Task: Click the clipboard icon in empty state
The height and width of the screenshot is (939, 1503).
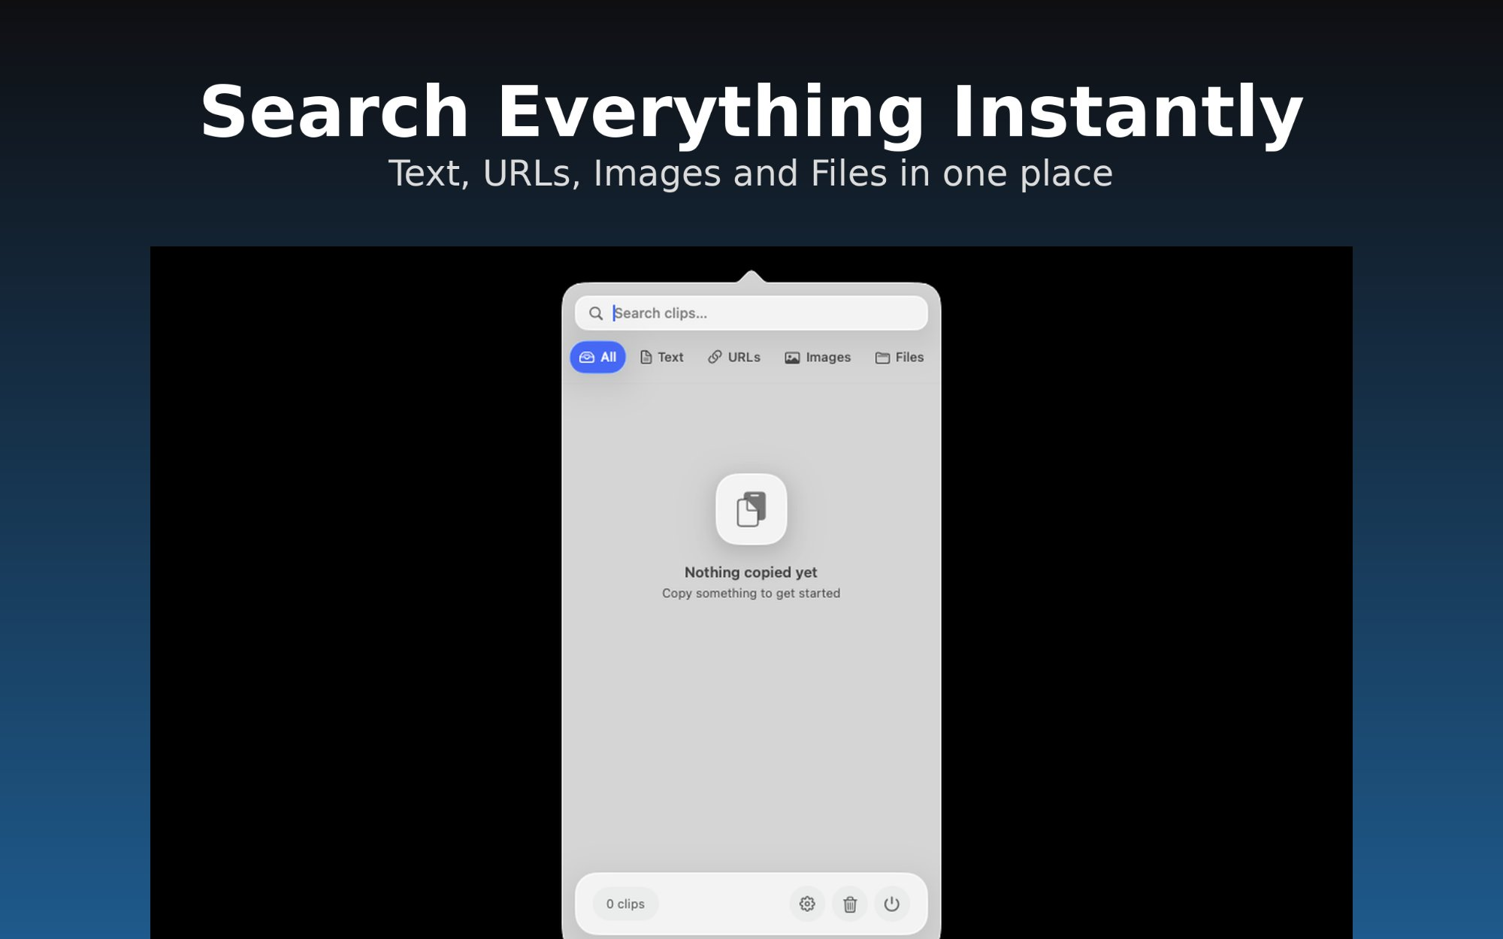Action: tap(752, 509)
